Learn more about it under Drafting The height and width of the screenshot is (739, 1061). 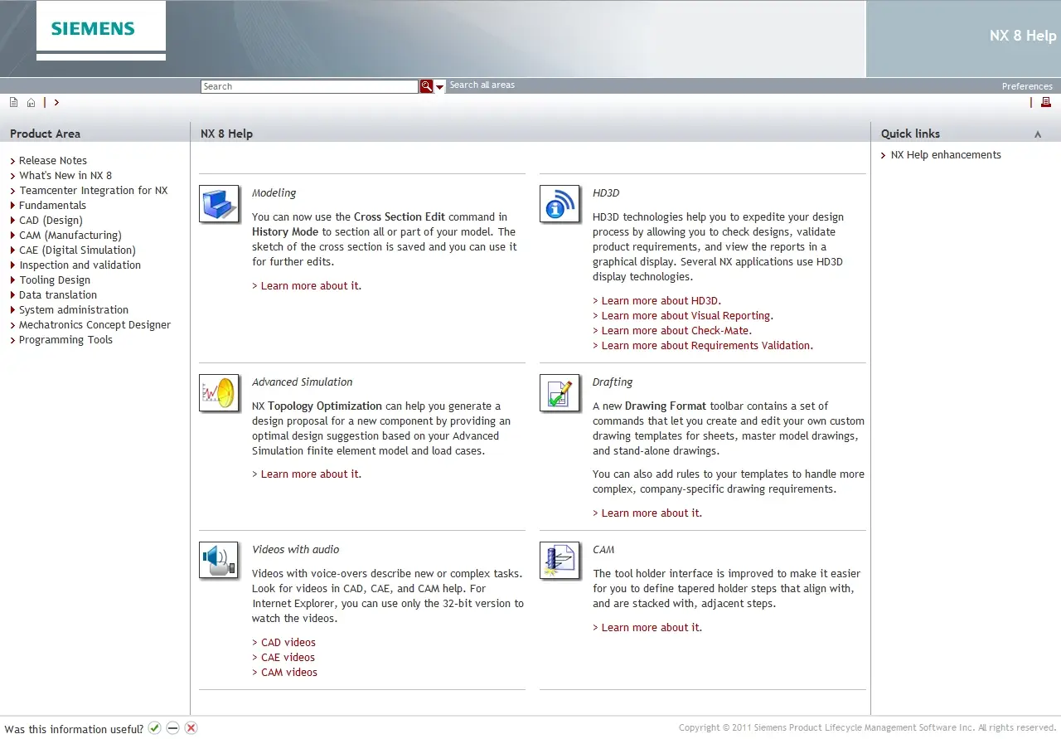pos(652,513)
